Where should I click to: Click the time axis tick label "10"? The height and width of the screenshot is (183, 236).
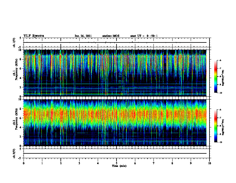tap(209, 163)
